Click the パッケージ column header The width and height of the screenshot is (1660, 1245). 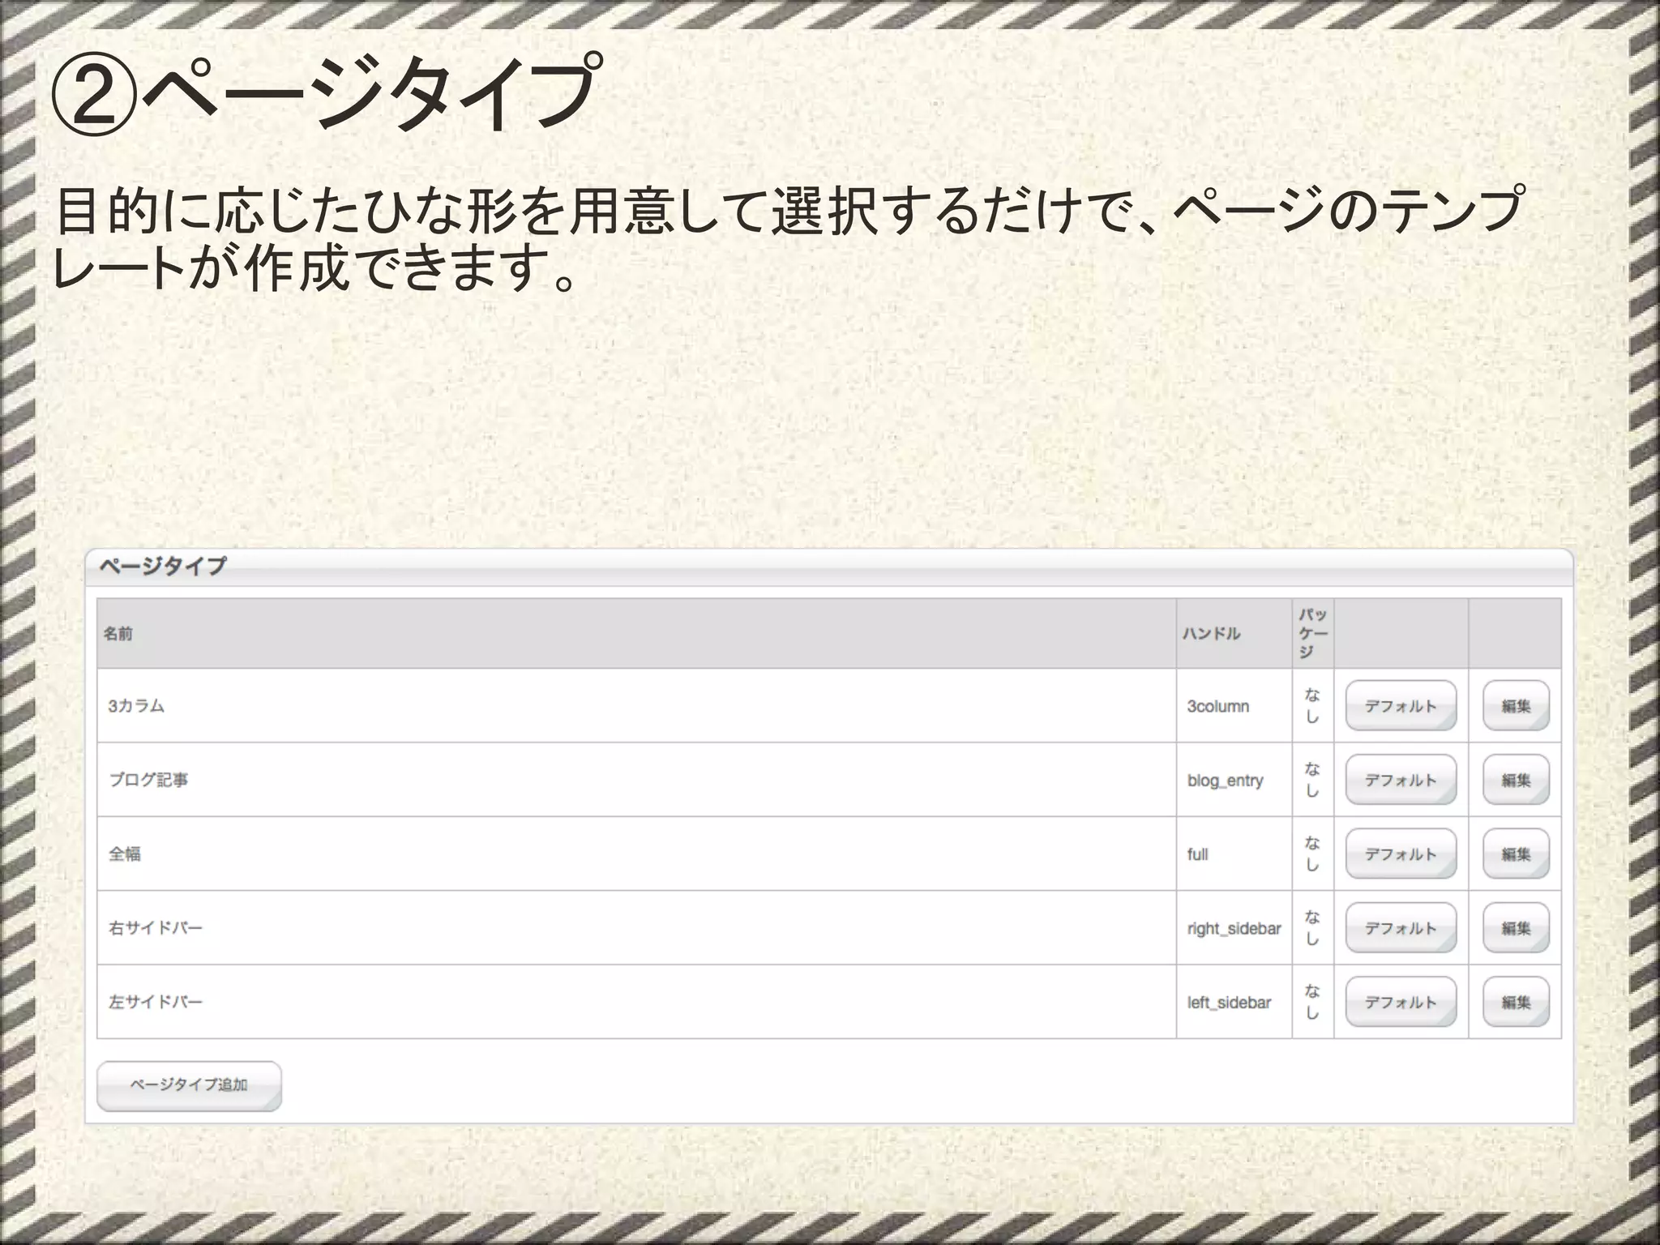coord(1313,634)
